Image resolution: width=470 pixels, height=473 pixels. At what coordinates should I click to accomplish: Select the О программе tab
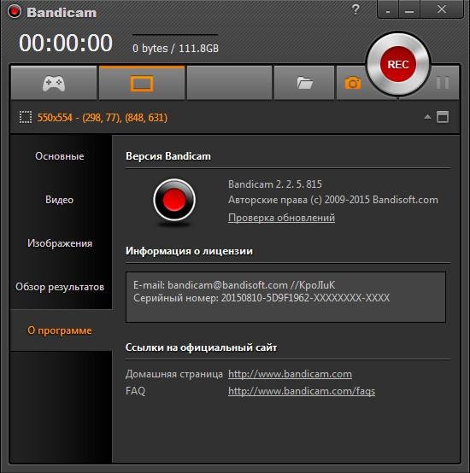point(60,330)
